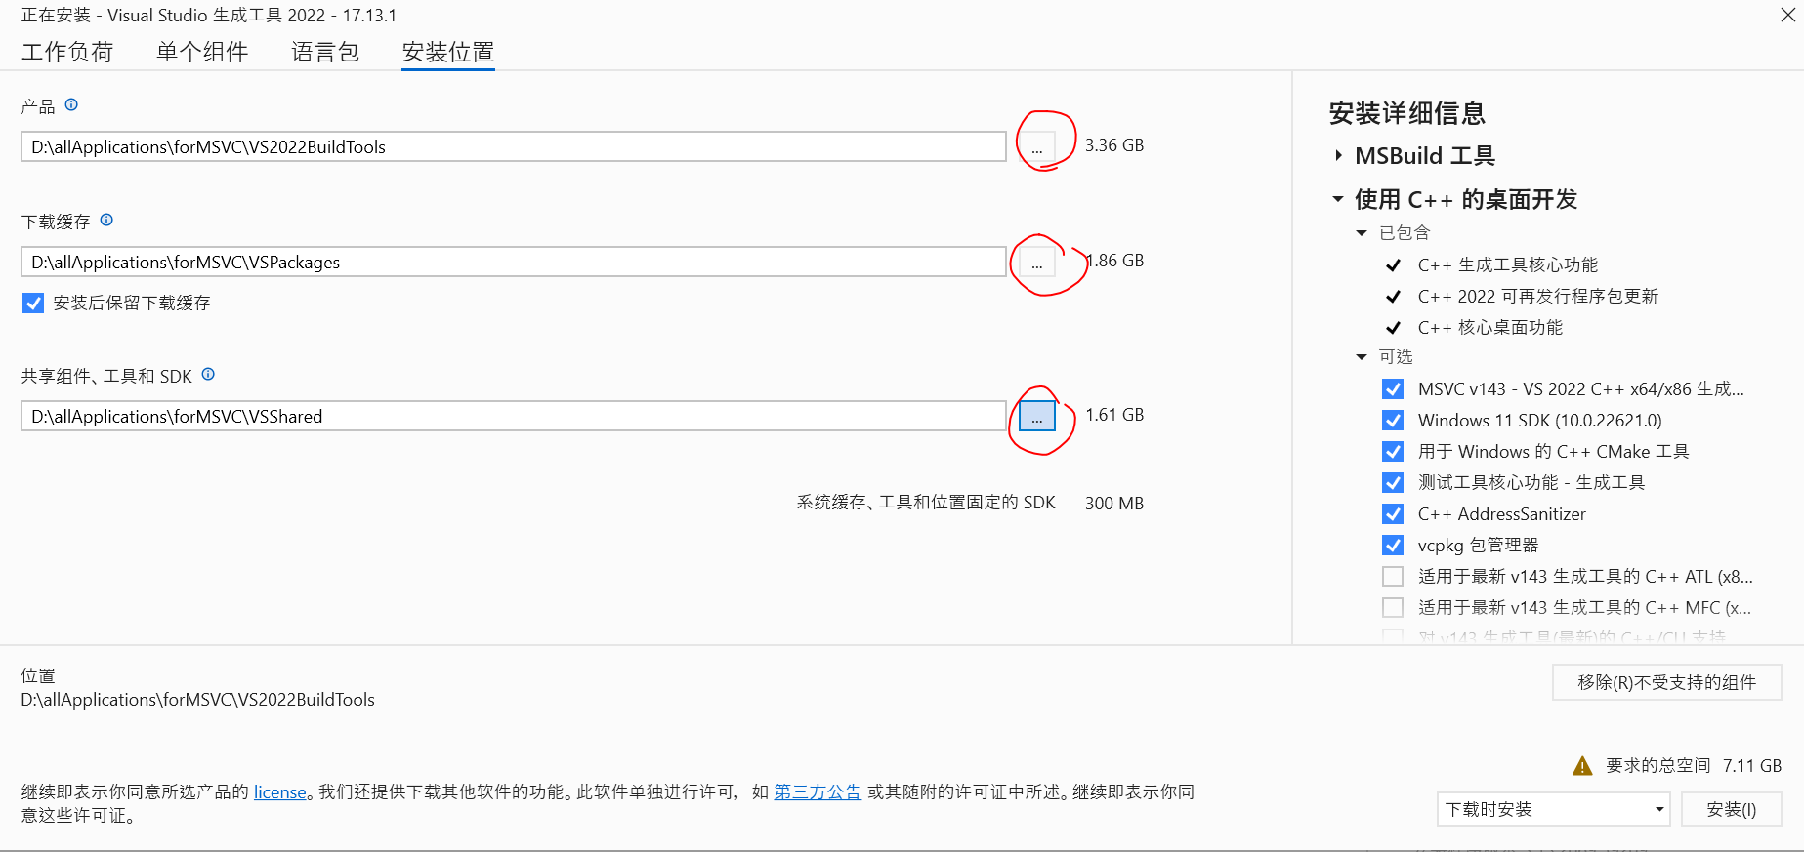Viewport: 1804px width, 852px height.
Task: Uncheck vcpkg 包管理器 option
Action: click(x=1393, y=545)
